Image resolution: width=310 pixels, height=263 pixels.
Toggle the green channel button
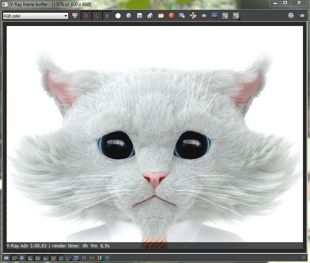click(97, 16)
